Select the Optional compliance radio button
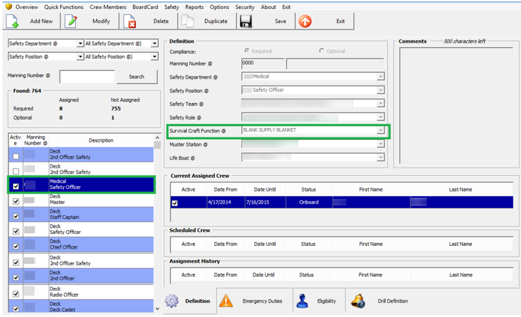521x317 pixels. tap(321, 51)
